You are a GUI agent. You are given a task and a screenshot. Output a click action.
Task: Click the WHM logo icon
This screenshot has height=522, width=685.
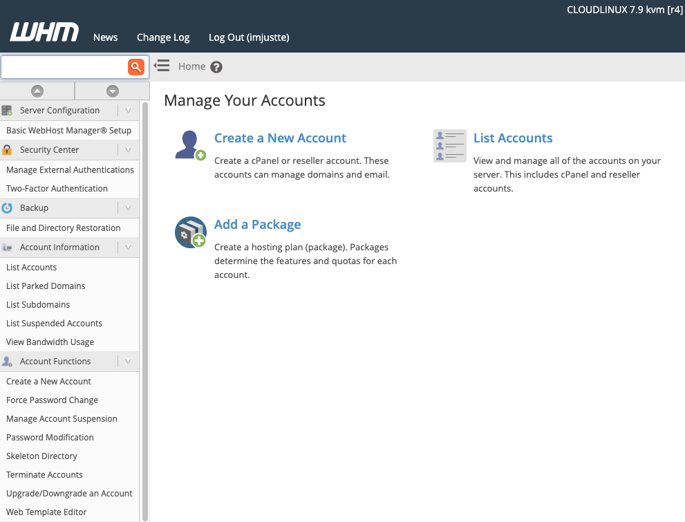point(44,32)
